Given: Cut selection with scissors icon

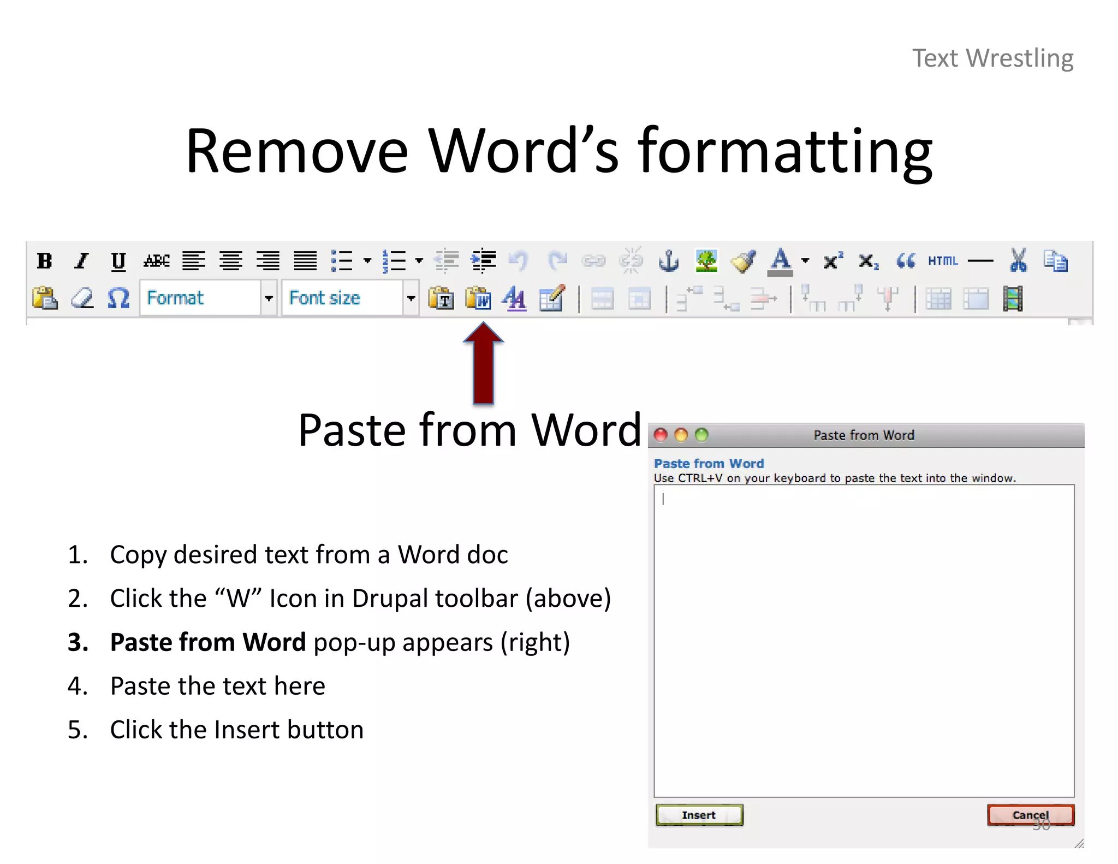Looking at the screenshot, I should pos(1018,261).
